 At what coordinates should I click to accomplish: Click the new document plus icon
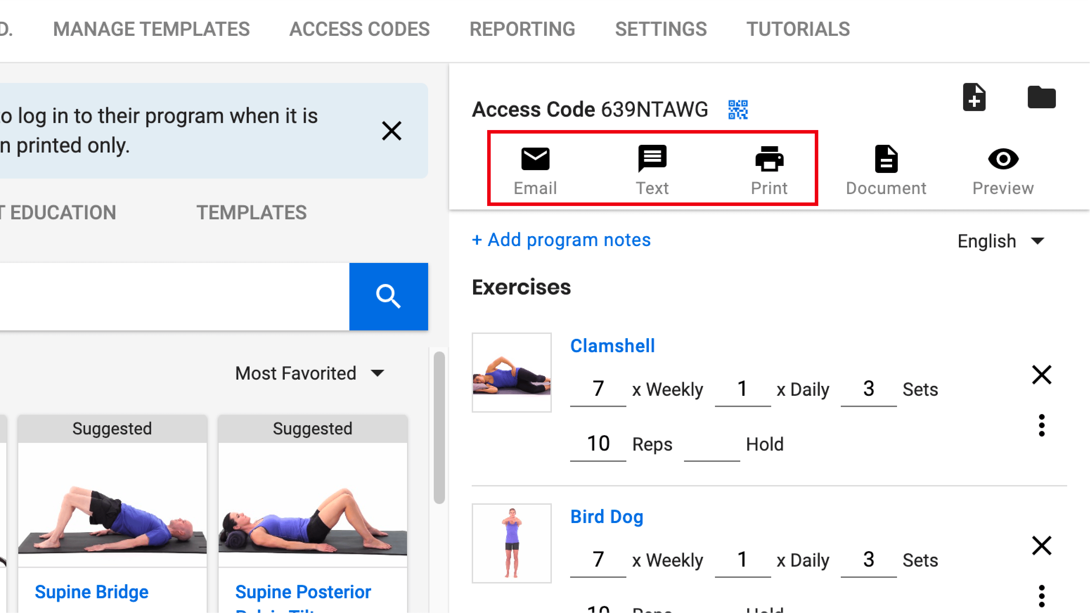[x=974, y=98]
